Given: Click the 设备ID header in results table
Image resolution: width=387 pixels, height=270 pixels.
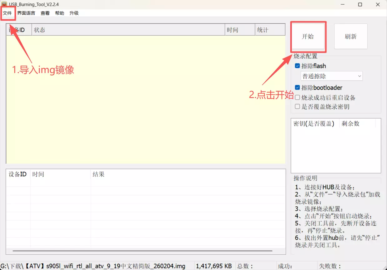Looking at the screenshot, I should pos(18,174).
